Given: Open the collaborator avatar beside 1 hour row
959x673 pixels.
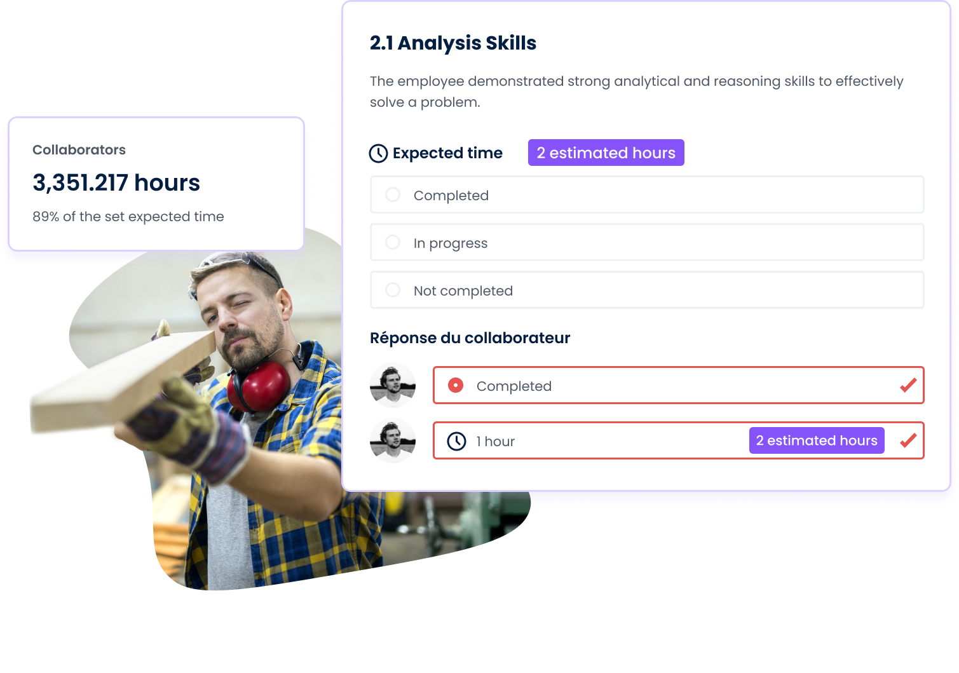Looking at the screenshot, I should (393, 440).
